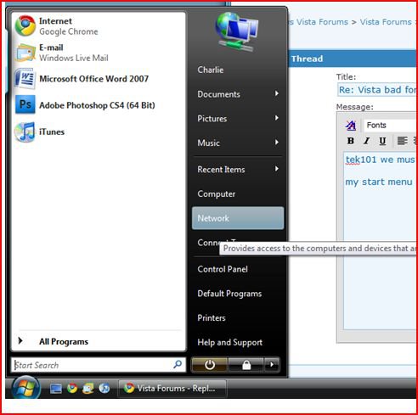
Task: Expand the Documents submenu arrow
Action: pos(277,93)
